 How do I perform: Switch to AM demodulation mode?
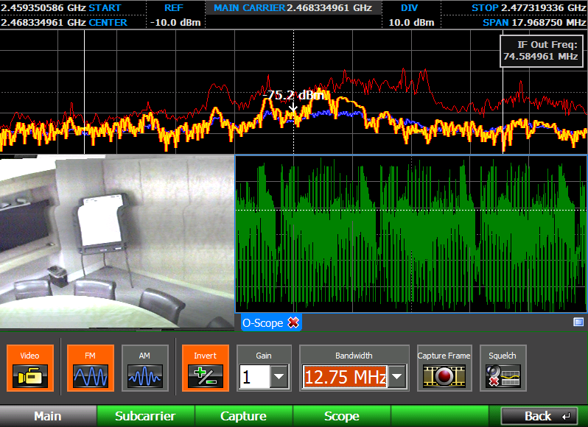(144, 368)
